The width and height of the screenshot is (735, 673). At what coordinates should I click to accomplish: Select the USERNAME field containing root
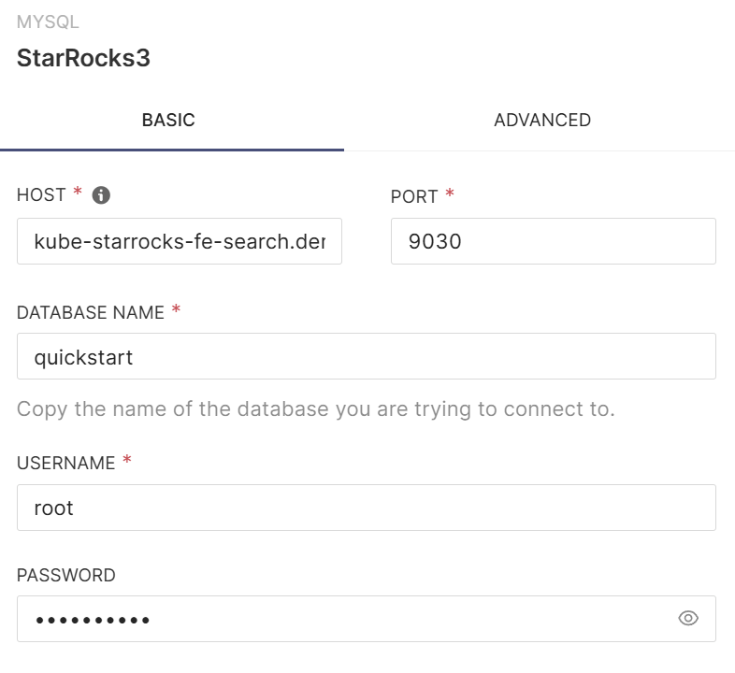point(367,508)
